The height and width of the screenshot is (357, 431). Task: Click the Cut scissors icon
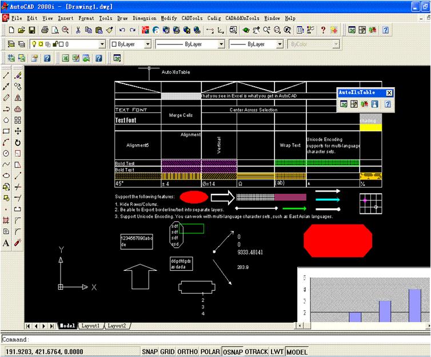click(78, 30)
